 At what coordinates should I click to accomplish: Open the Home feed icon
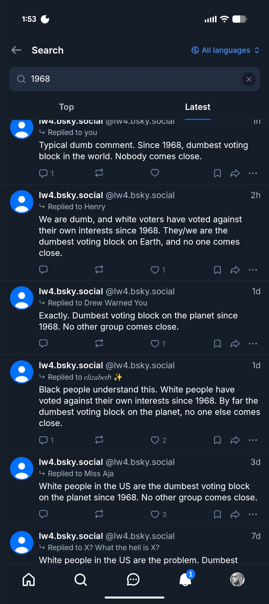tap(29, 580)
